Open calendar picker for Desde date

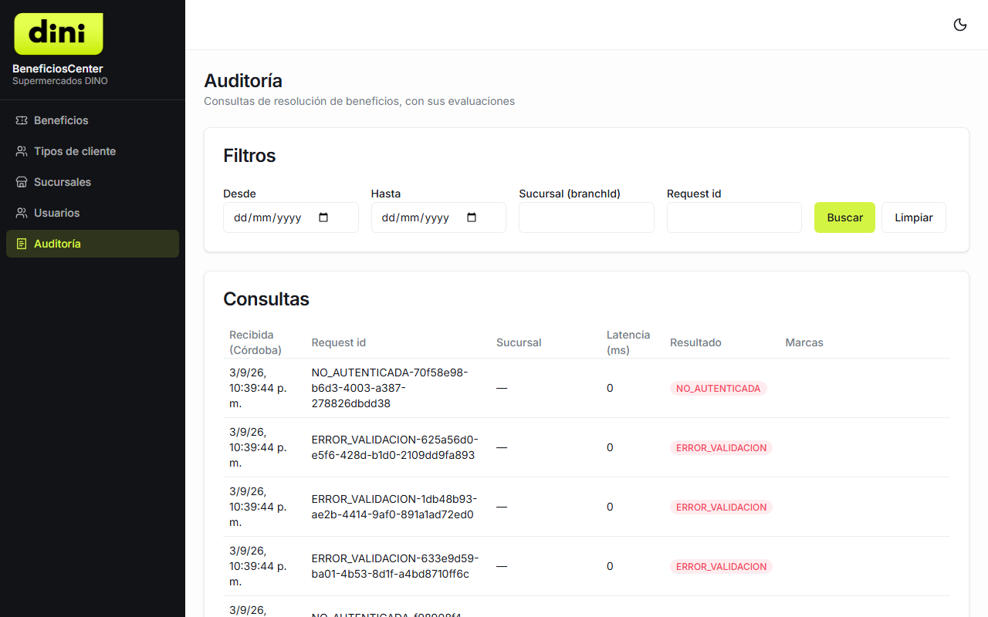click(323, 217)
